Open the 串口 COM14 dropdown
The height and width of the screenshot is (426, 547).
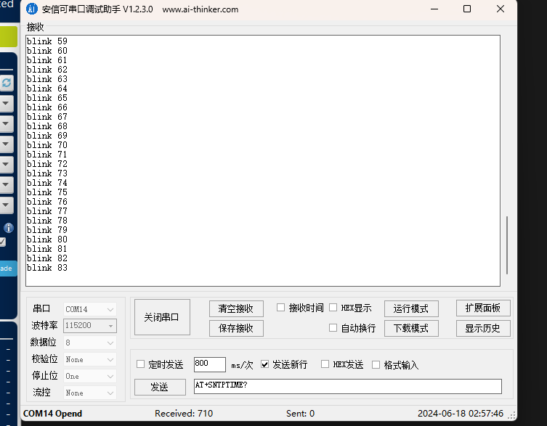89,309
